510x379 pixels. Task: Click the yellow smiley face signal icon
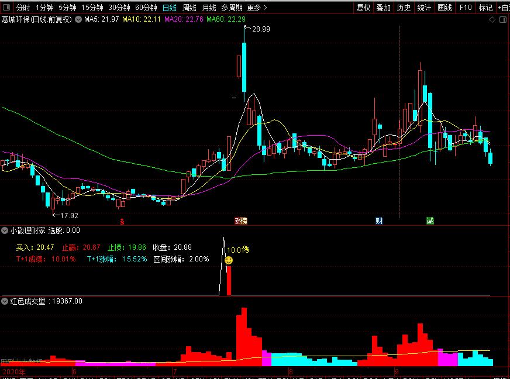pos(229,260)
